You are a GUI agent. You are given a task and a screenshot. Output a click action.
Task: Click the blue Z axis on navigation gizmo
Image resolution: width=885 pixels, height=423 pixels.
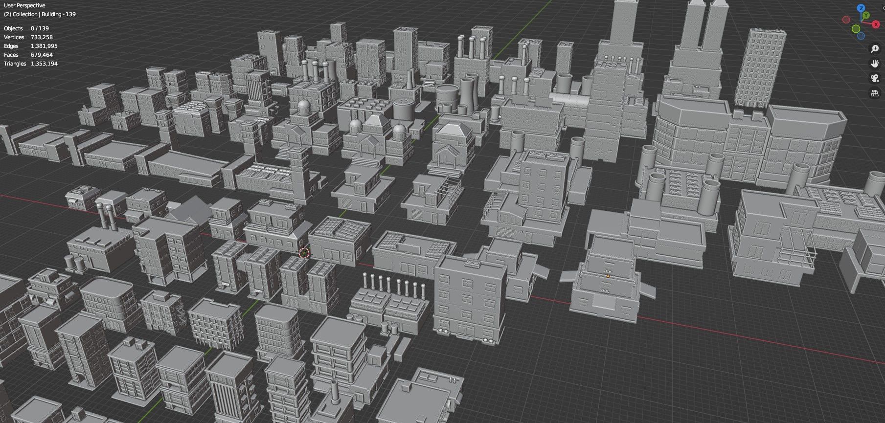(x=861, y=8)
